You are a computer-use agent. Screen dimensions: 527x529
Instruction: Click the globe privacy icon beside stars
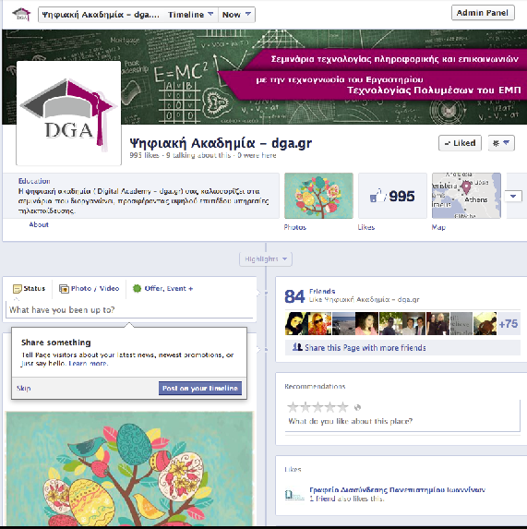pyautogui.click(x=357, y=407)
